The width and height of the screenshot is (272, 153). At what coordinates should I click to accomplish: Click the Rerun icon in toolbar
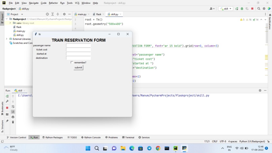pyautogui.click(x=237, y=8)
